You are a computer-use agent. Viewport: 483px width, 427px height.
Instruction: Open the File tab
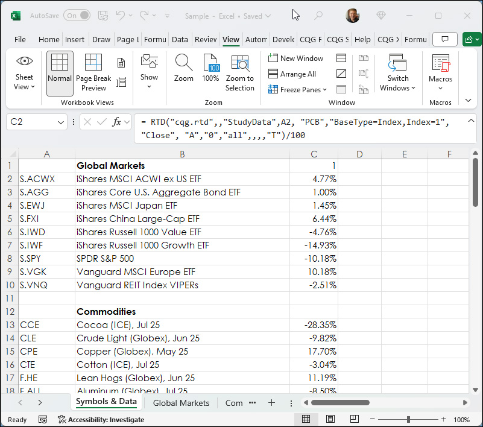click(20, 39)
